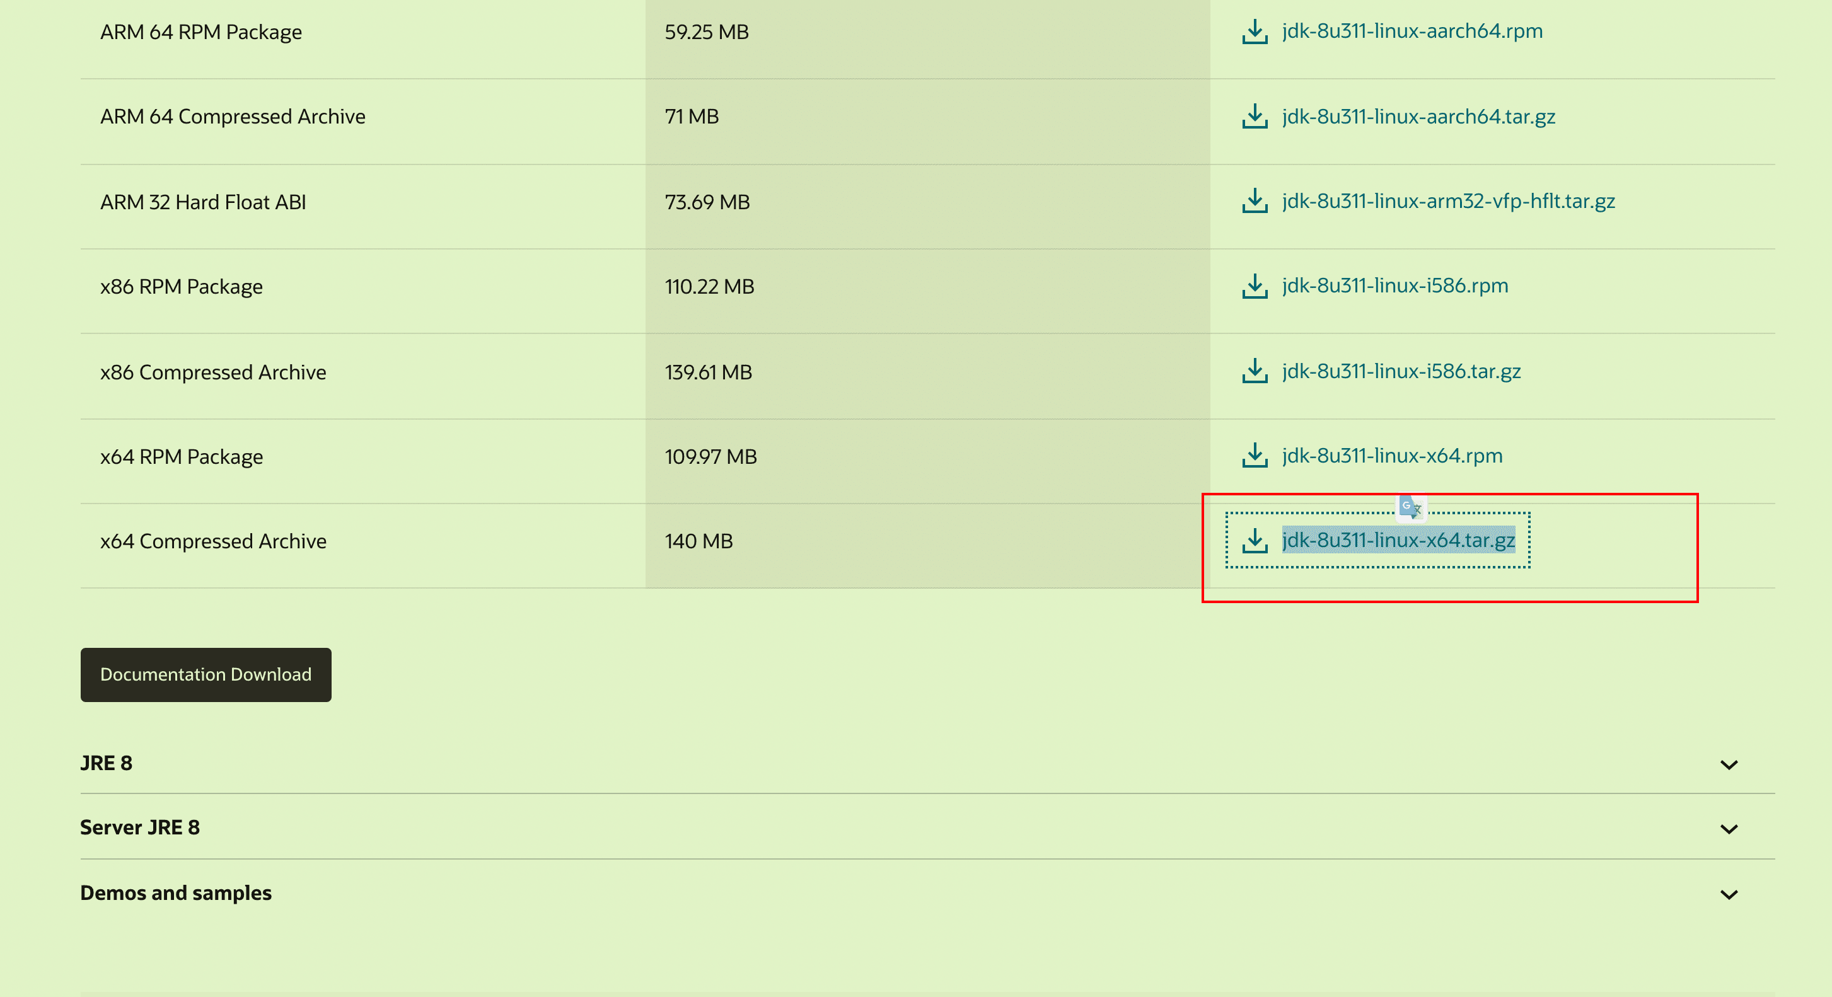Click the JRE 8 section heading
Screen dimensions: 1832x997
coord(106,763)
